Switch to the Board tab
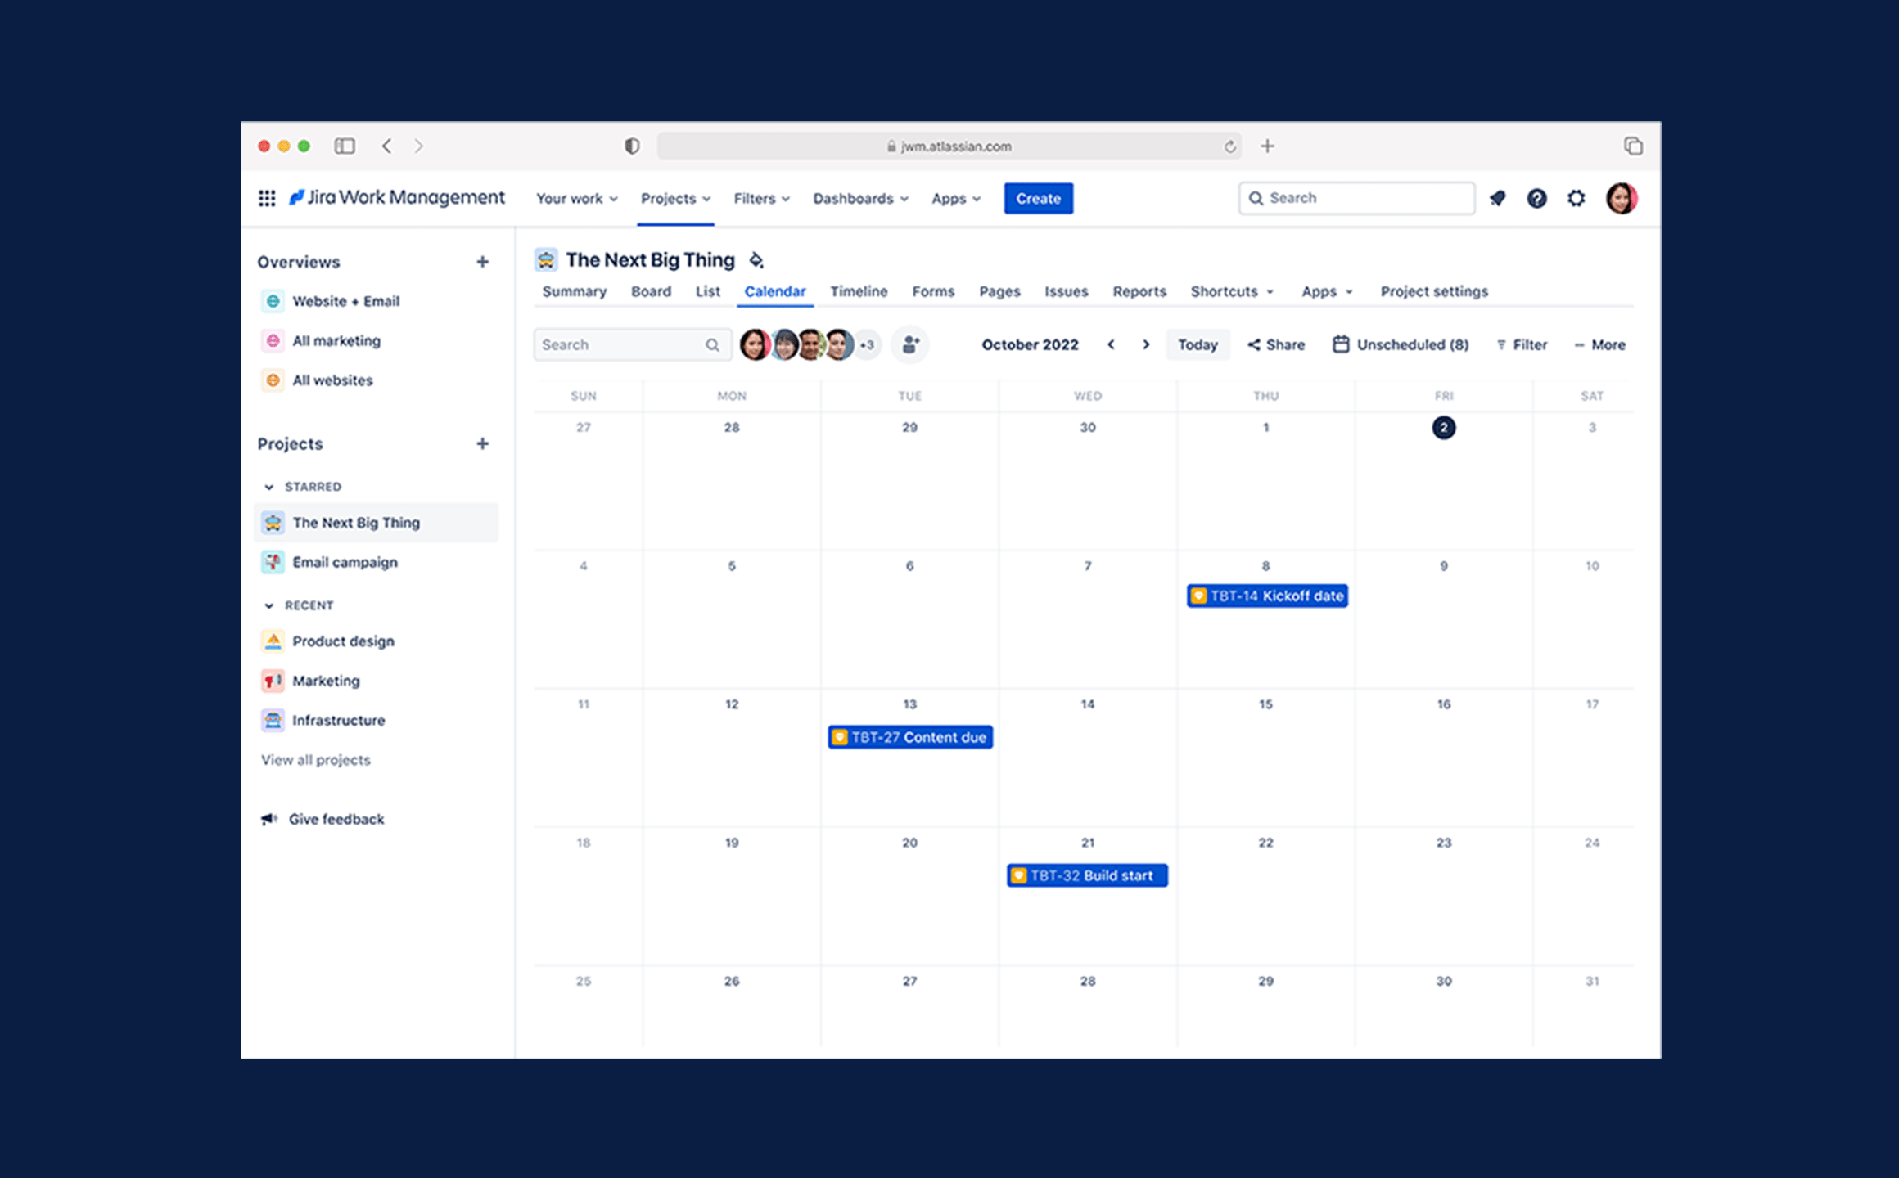1899x1178 pixels. [x=652, y=291]
